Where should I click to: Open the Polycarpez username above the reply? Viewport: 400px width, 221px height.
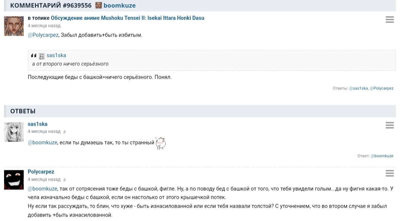pyautogui.click(x=41, y=172)
